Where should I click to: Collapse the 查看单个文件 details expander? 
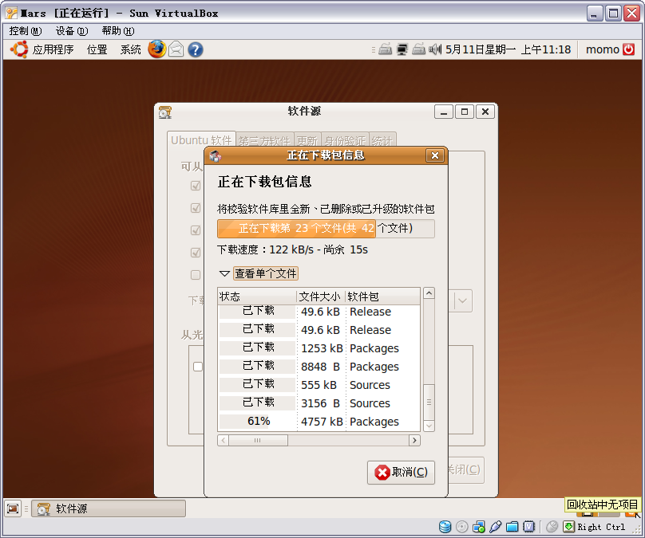[224, 273]
